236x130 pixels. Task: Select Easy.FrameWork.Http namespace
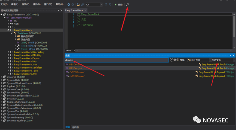[25, 61]
